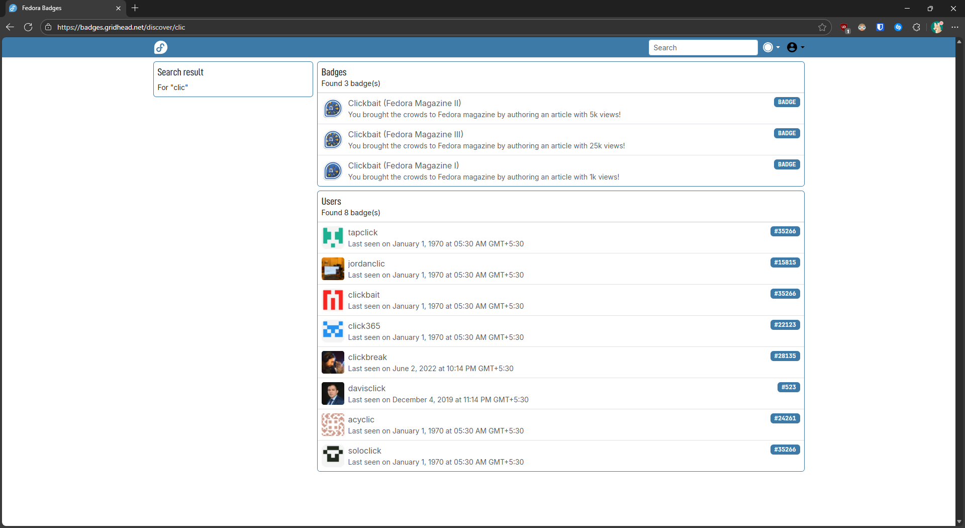Refresh the page using reload button
Viewport: 965px width, 528px height.
tap(28, 27)
